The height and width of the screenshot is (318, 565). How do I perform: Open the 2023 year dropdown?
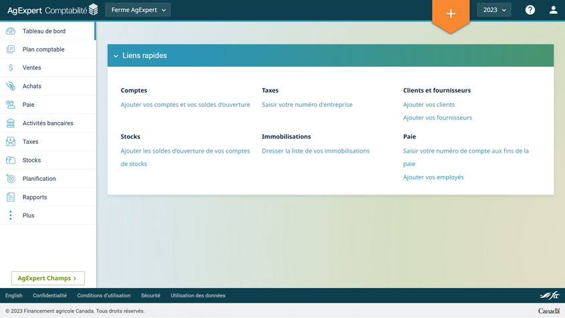[494, 10]
